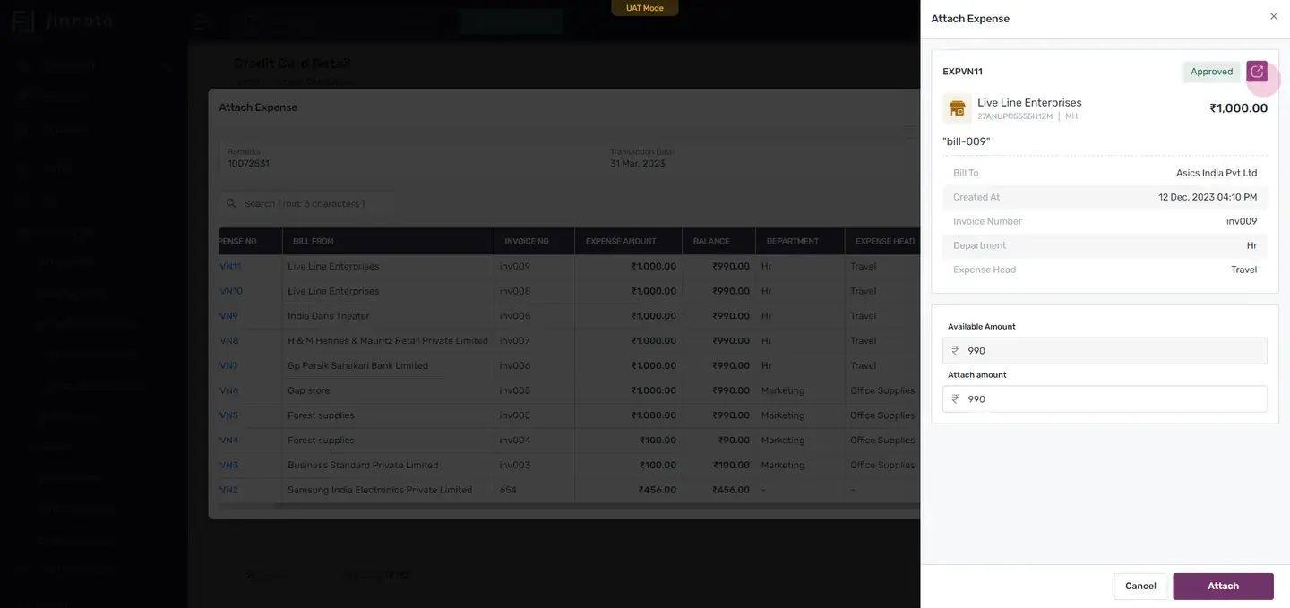
Task: Select the H & M Hennes & Mauritz row name
Action: click(388, 341)
